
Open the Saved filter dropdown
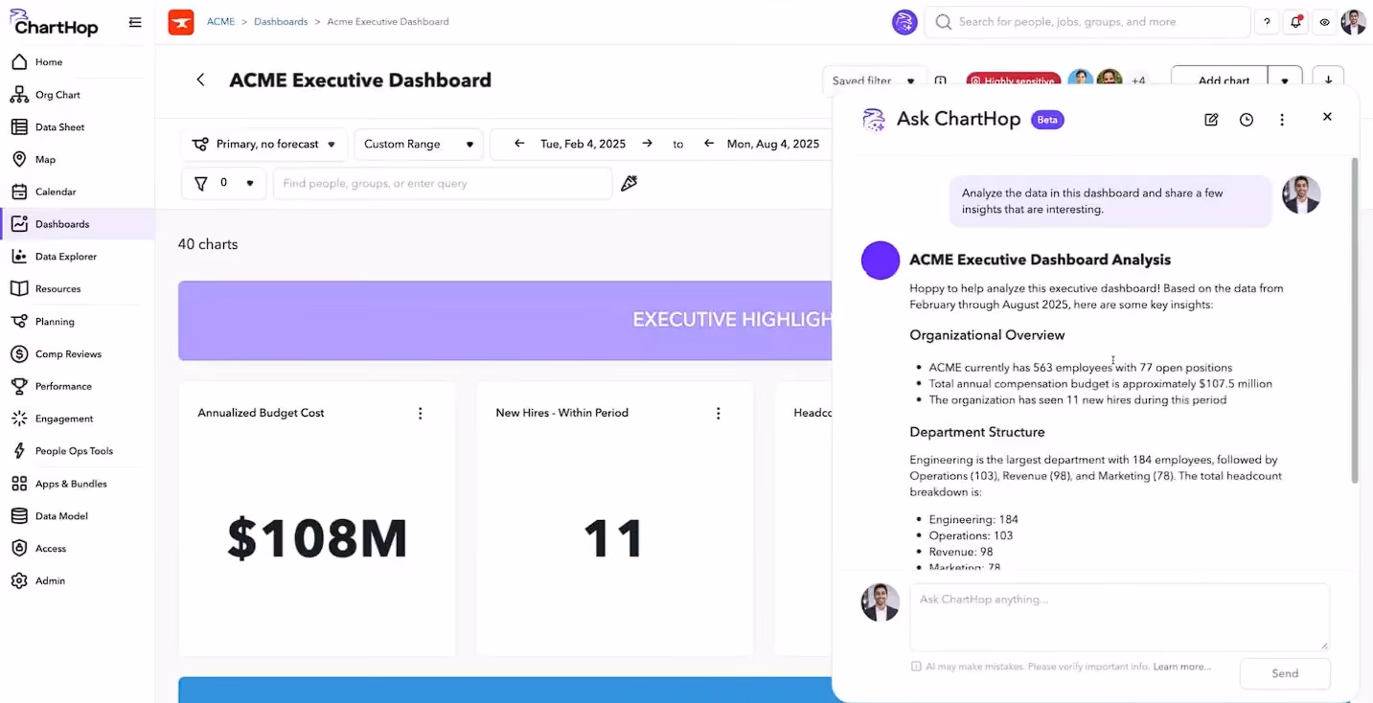point(873,80)
